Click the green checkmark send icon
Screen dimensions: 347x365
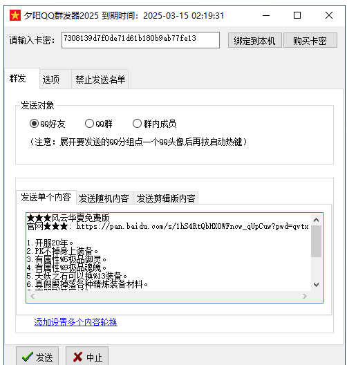[x=28, y=357]
